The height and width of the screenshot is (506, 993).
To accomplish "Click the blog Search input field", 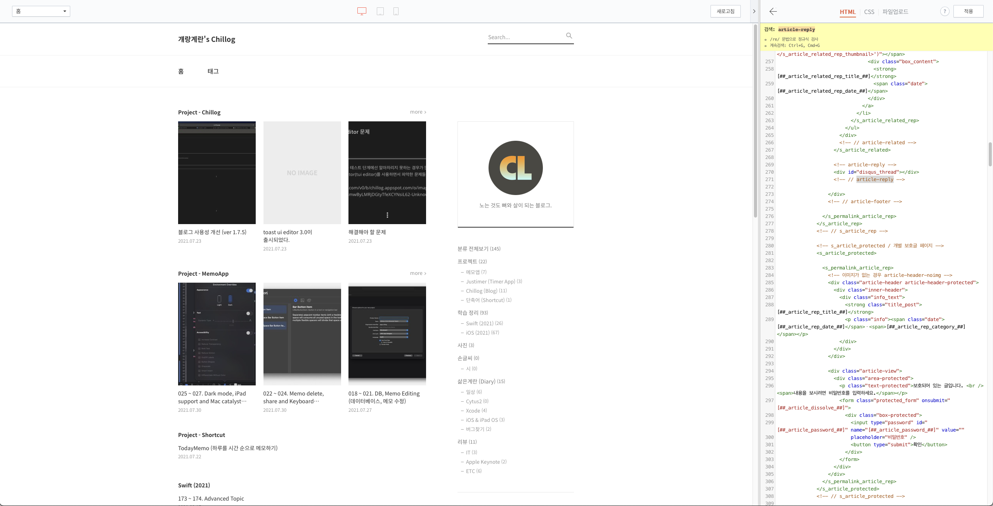I will pyautogui.click(x=525, y=37).
